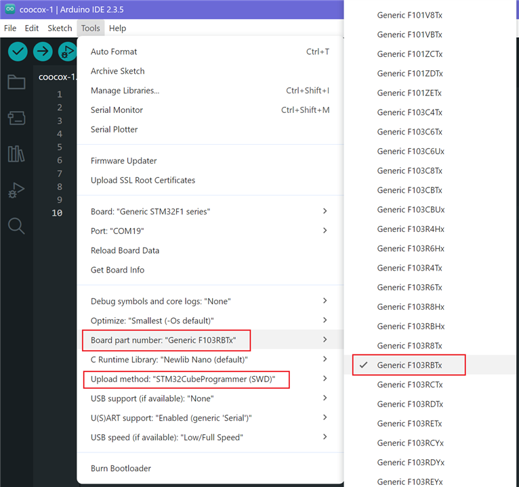Select Generic F103R4Hx part number
Image resolution: width=519 pixels, height=487 pixels.
click(430, 229)
